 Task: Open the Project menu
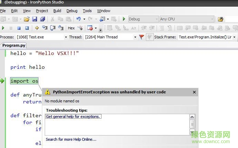pyautogui.click(x=42, y=11)
